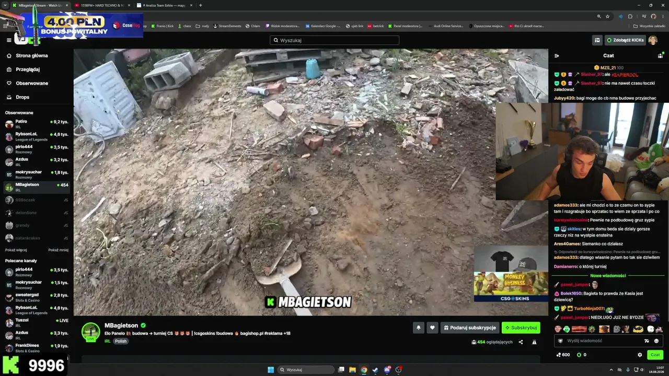Jump to new messages via Nowe wiadomości
Image resolution: width=669 pixels, height=376 pixels.
coord(608,276)
